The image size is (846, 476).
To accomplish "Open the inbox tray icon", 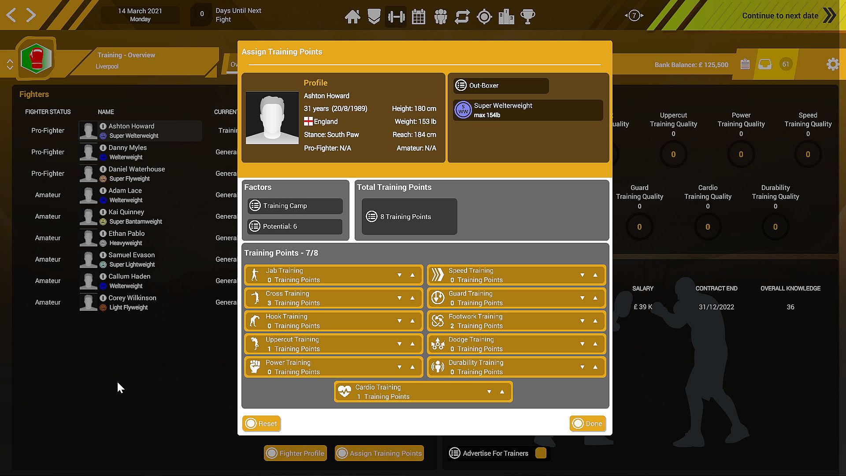I will [765, 64].
